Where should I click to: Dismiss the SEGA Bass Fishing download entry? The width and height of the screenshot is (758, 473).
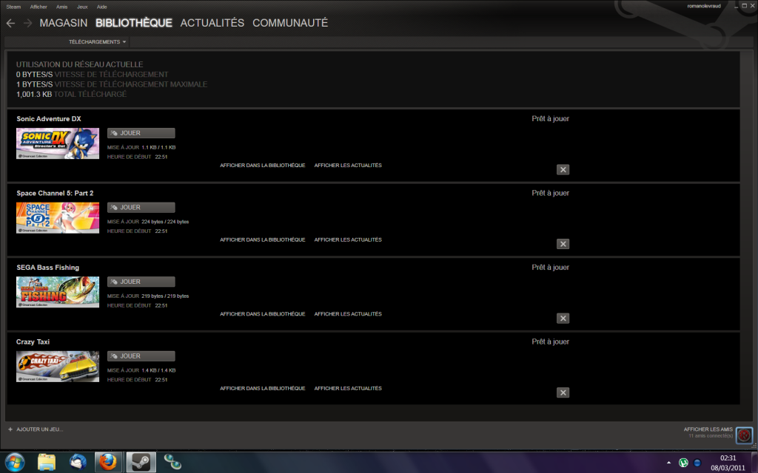click(x=563, y=318)
